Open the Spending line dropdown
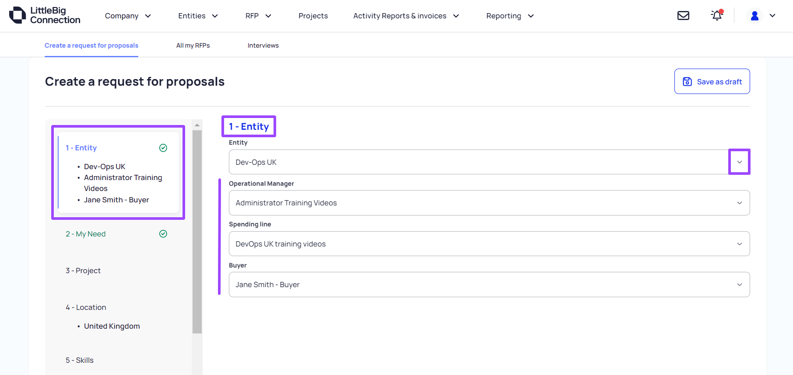The width and height of the screenshot is (793, 375). pos(489,244)
